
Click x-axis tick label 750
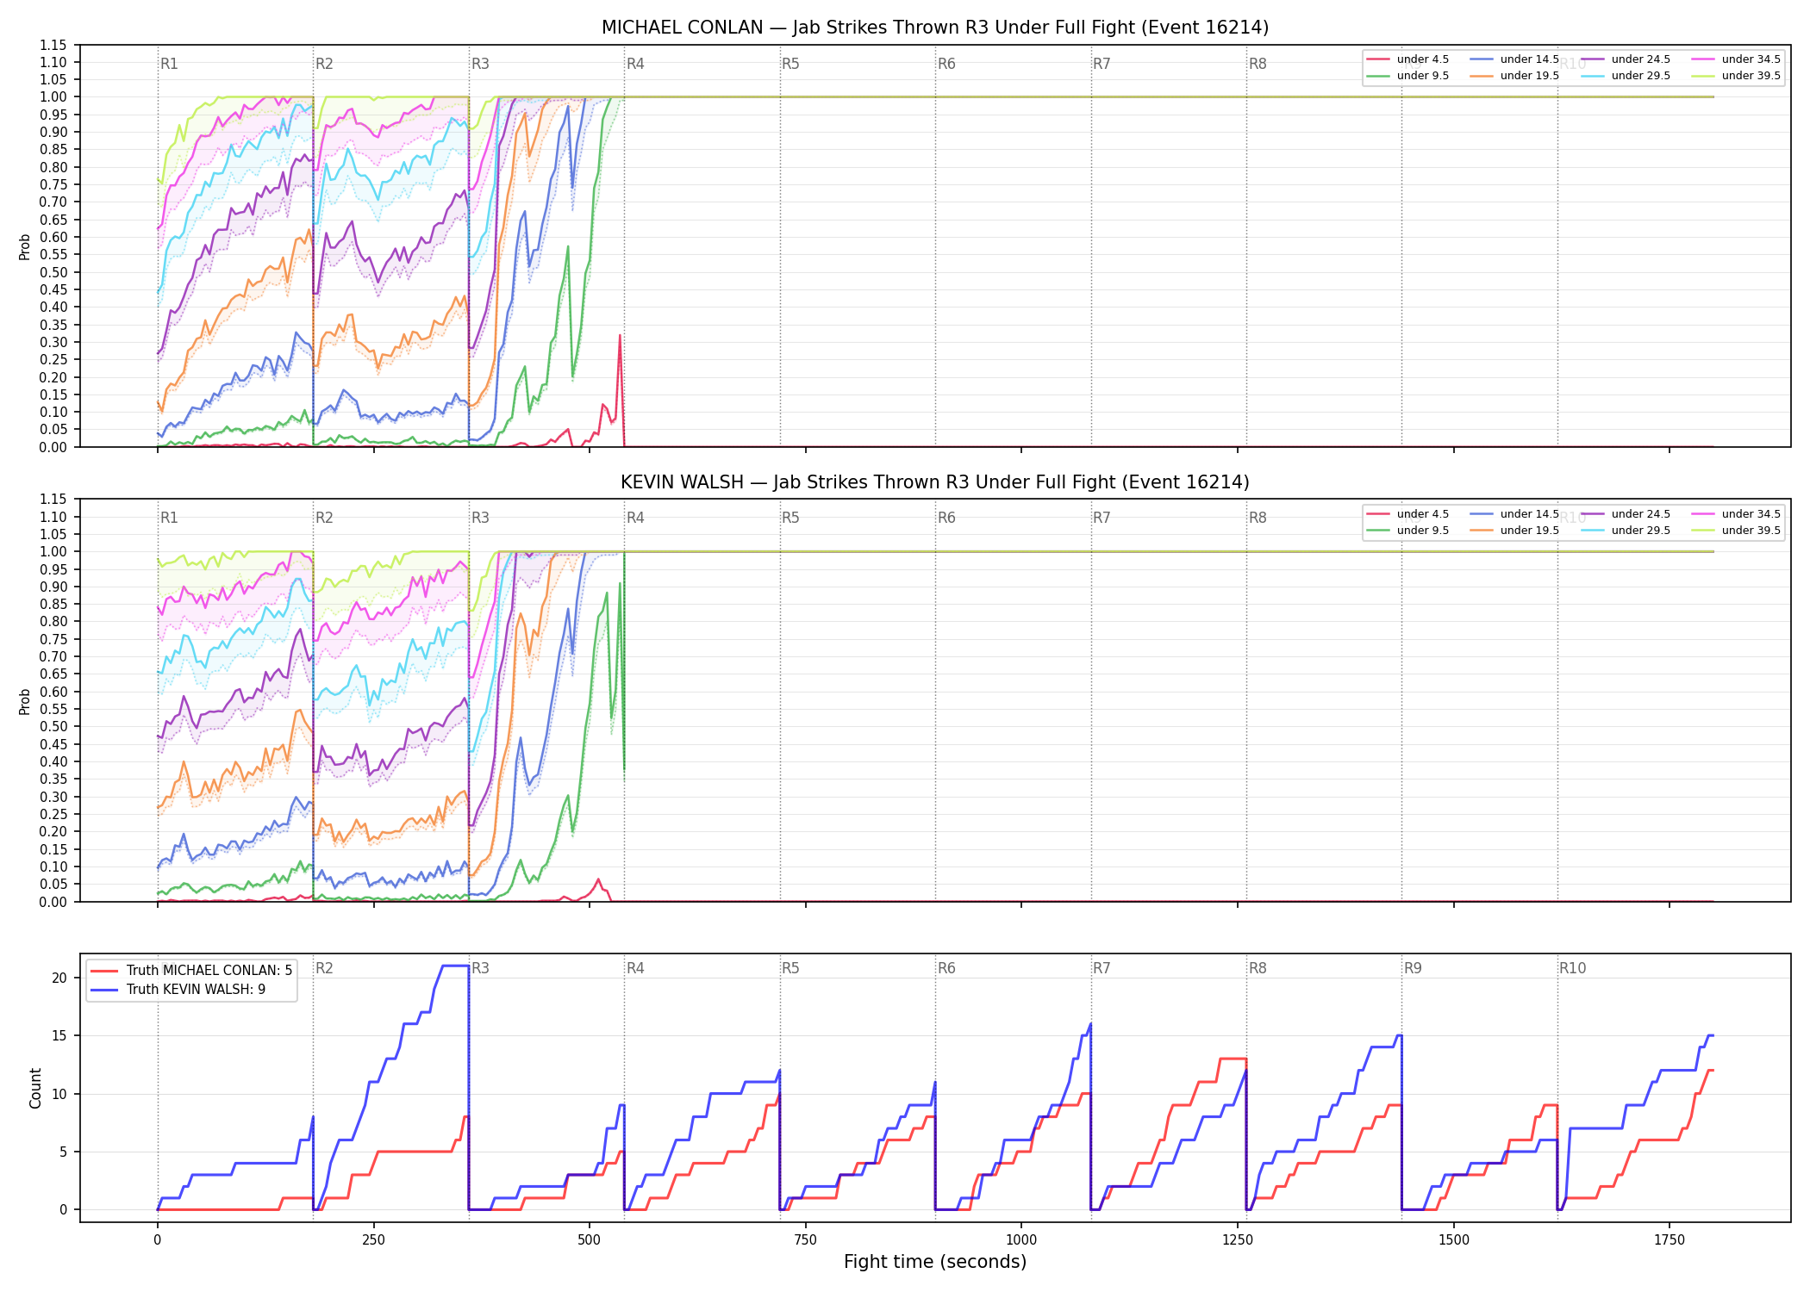(805, 1240)
